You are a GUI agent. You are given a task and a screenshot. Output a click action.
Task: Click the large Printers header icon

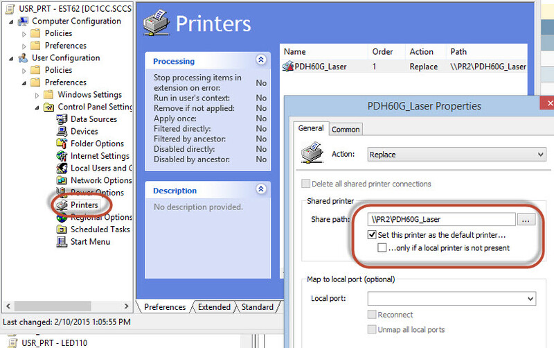coord(157,23)
